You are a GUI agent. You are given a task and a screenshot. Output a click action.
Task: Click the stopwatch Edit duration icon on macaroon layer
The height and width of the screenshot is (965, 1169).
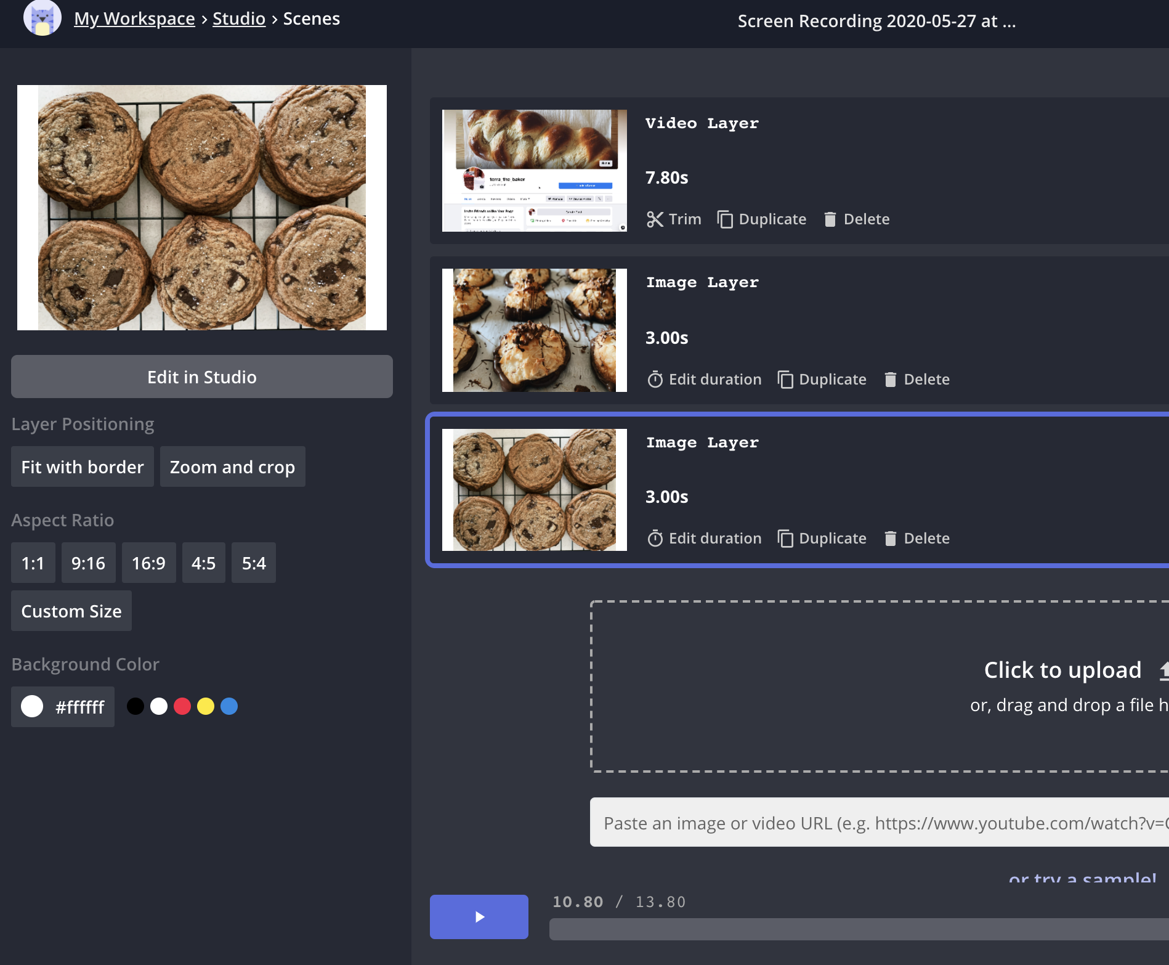pos(655,380)
